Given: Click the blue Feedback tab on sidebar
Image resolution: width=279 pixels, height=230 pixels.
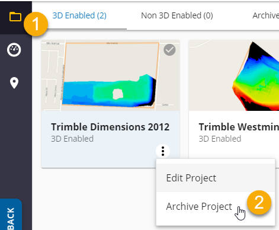Looking at the screenshot, I should 11,215.
